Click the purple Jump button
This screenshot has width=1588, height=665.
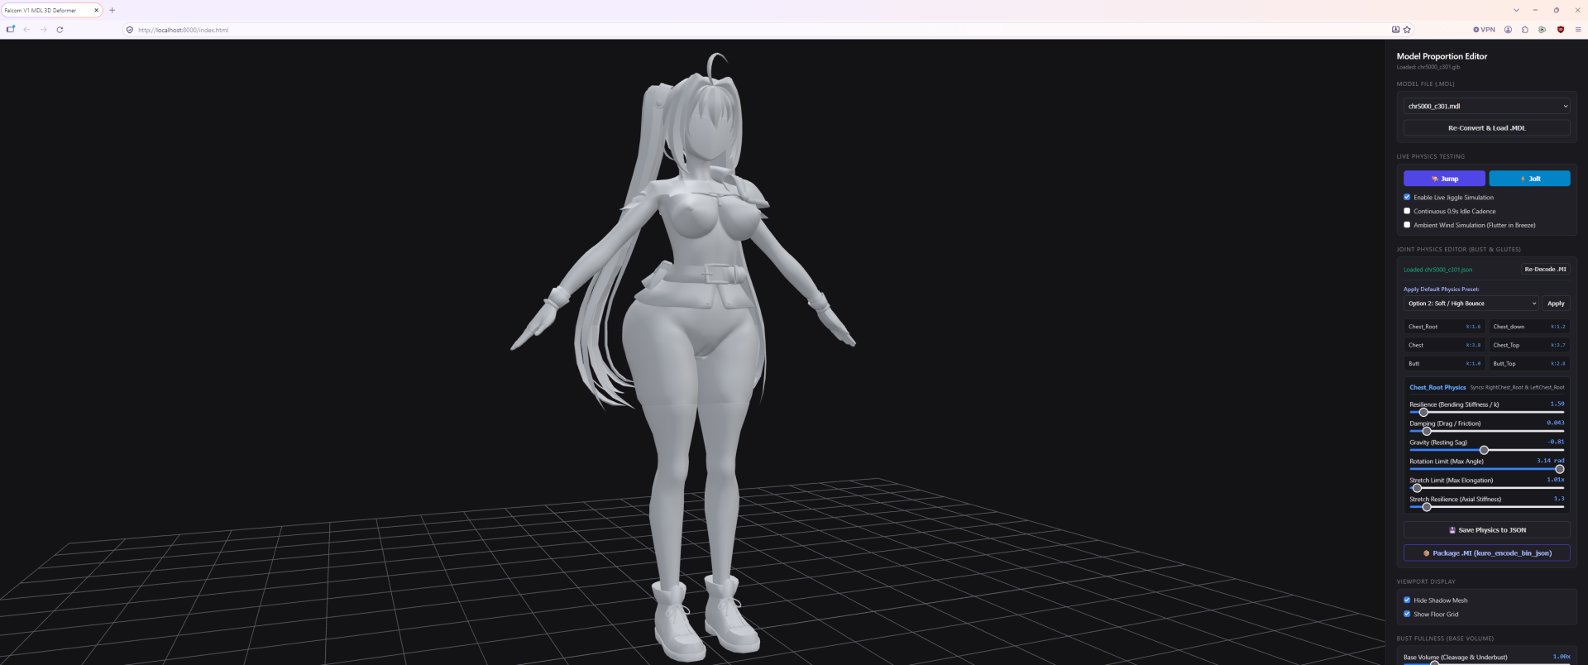tap(1444, 179)
